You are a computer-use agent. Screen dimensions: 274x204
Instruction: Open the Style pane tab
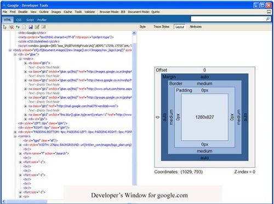click(x=142, y=27)
